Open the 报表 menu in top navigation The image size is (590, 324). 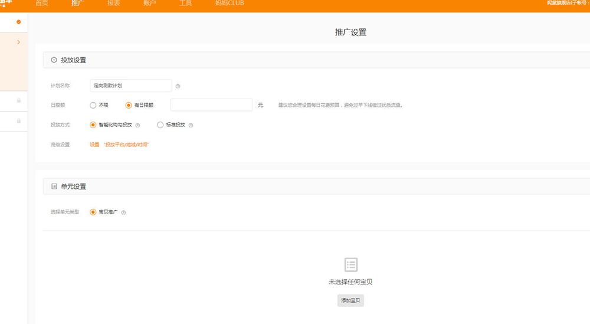(114, 4)
